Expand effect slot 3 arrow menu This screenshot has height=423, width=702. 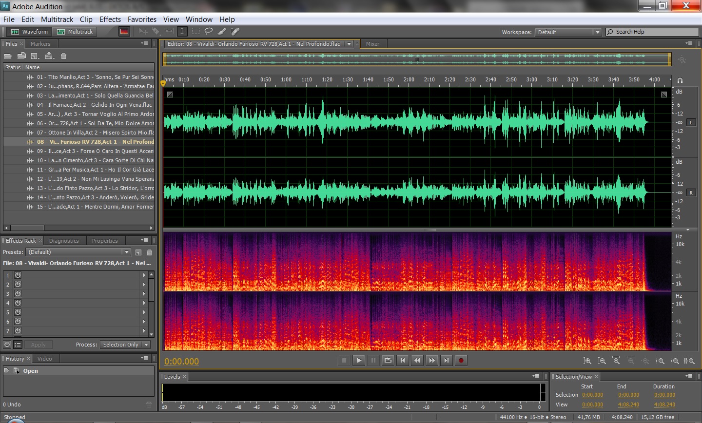(x=143, y=294)
